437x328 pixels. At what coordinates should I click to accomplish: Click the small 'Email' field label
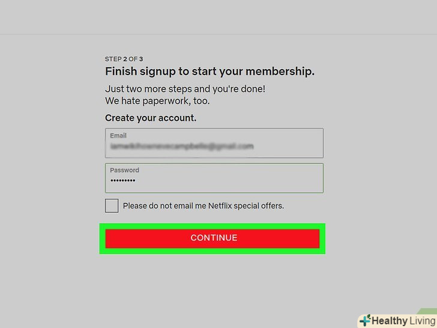click(x=118, y=136)
